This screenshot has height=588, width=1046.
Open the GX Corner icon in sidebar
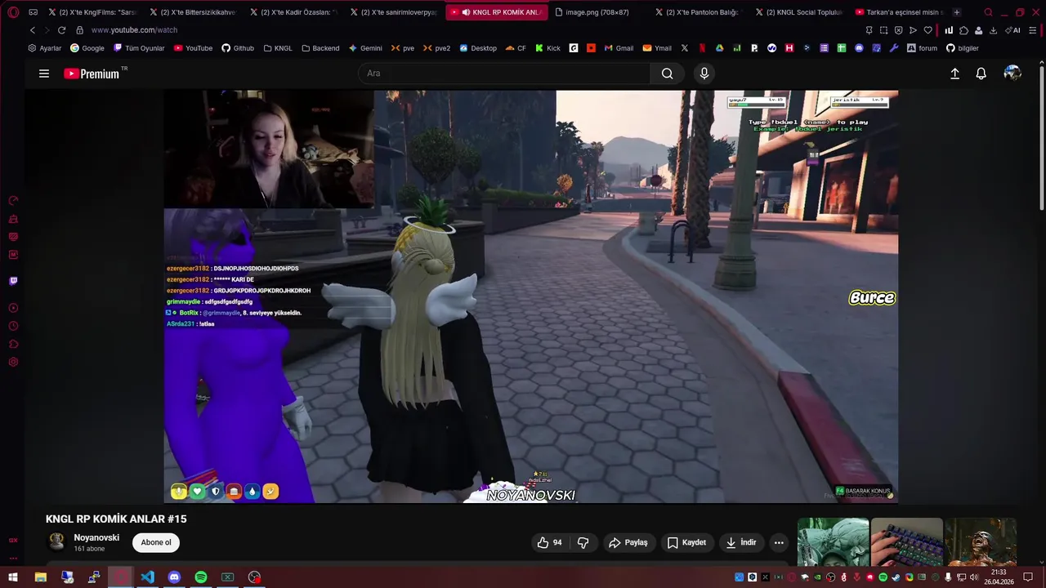[13, 540]
